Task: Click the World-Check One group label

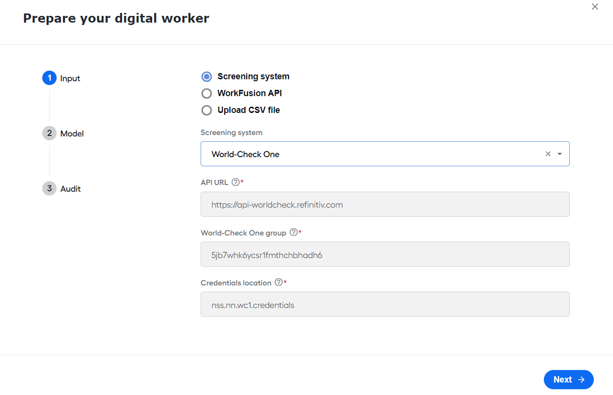Action: pos(243,233)
